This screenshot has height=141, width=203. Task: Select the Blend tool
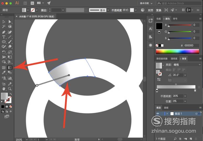click(x=10, y=72)
